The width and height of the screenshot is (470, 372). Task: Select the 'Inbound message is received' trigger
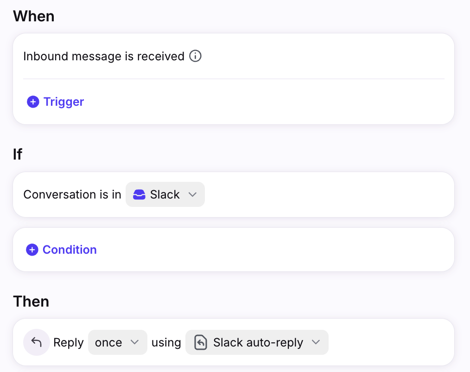tap(104, 57)
